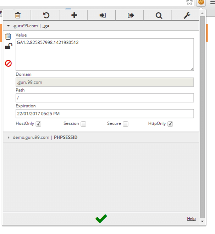Click the import cookies icon
The image size is (215, 234).
pyautogui.click(x=103, y=15)
